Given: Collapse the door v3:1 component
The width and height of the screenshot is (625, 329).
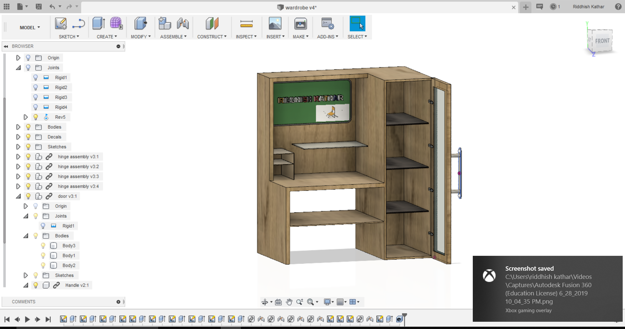Looking at the screenshot, I should [18, 196].
